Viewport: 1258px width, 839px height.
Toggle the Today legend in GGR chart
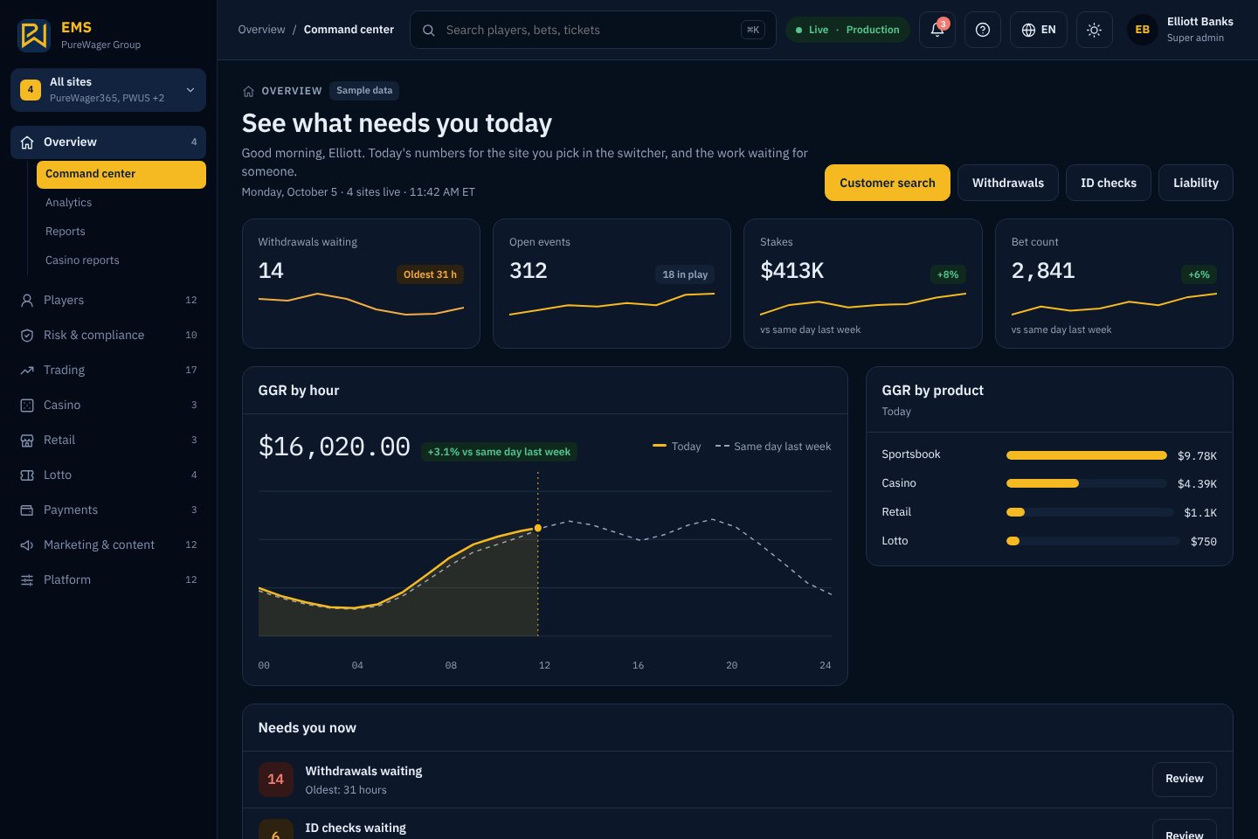677,447
